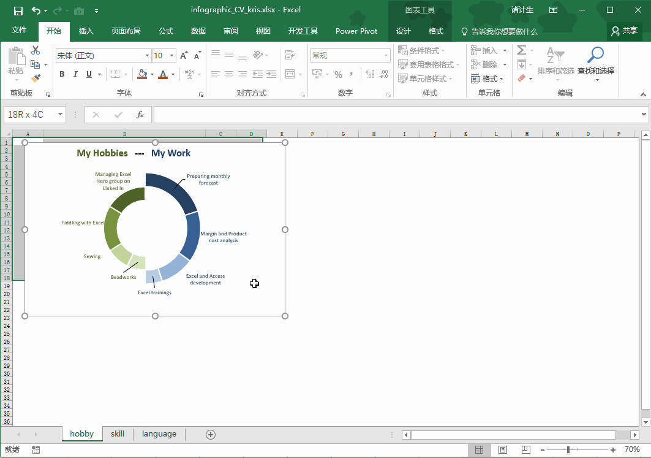Toggle underline formatting

[89, 74]
